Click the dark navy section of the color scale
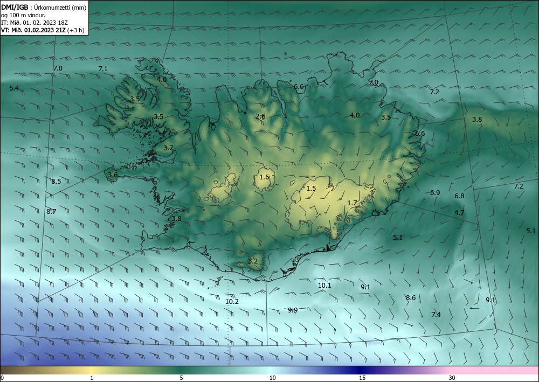The image size is (539, 382). [x=361, y=370]
